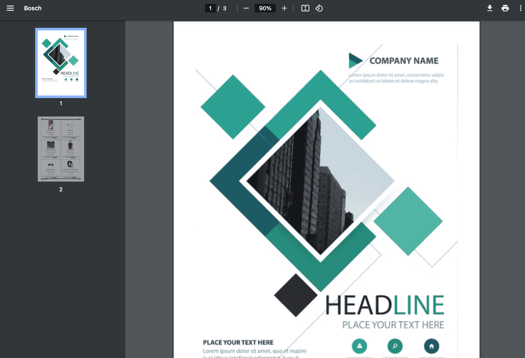Zoom out of the PDF
The height and width of the screenshot is (358, 525).
[x=246, y=8]
